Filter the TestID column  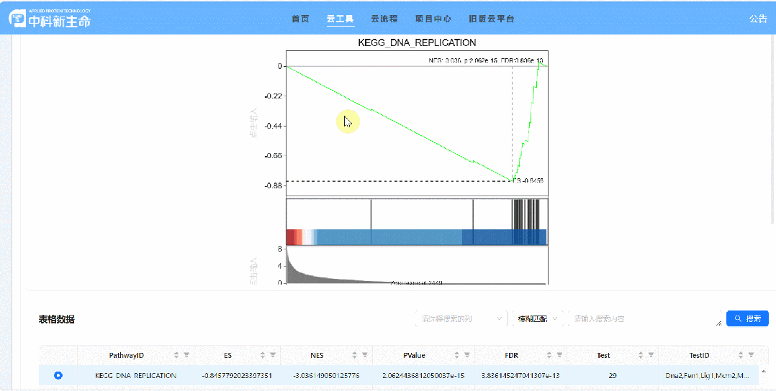coord(751,355)
